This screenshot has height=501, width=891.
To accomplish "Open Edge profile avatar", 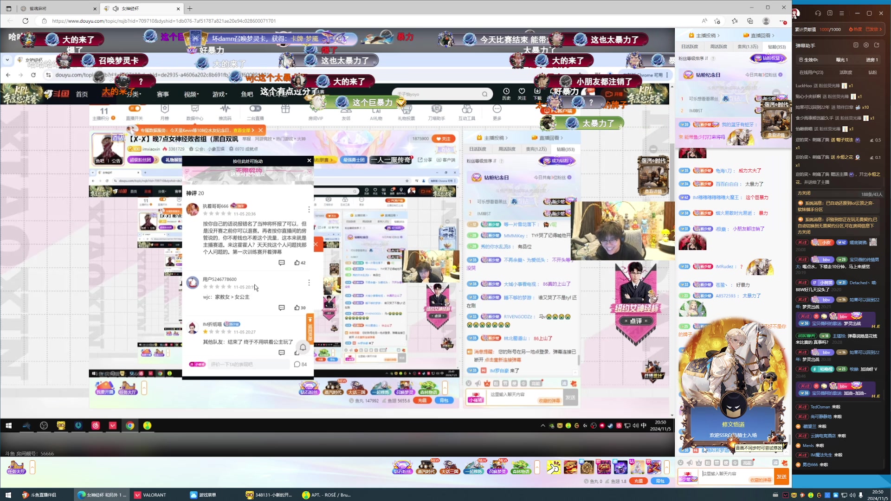I will click(766, 21).
